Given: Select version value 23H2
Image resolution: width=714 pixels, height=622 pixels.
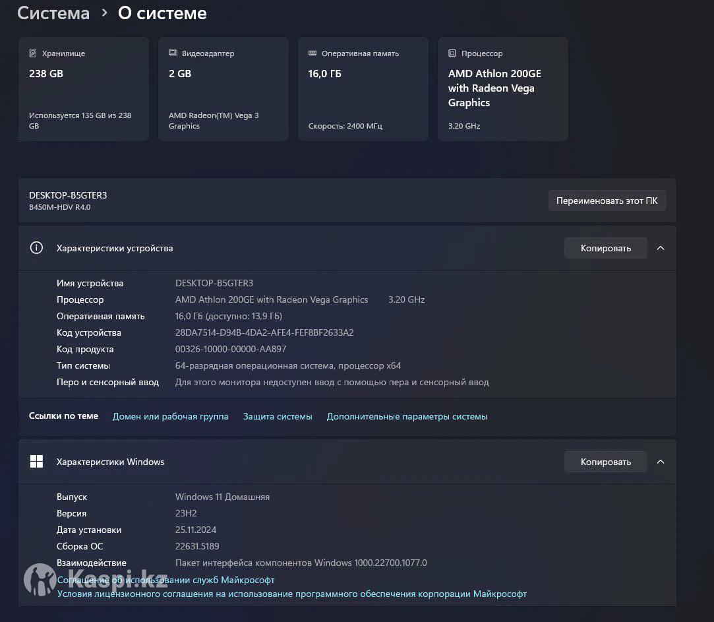Looking at the screenshot, I should [x=186, y=513].
